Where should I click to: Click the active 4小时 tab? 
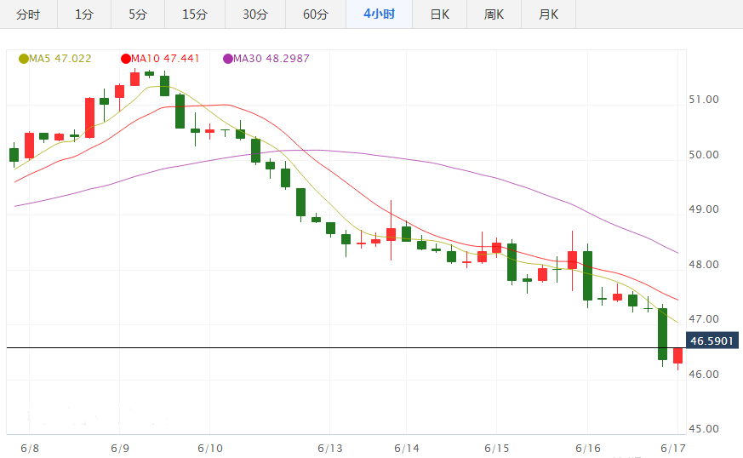point(379,14)
